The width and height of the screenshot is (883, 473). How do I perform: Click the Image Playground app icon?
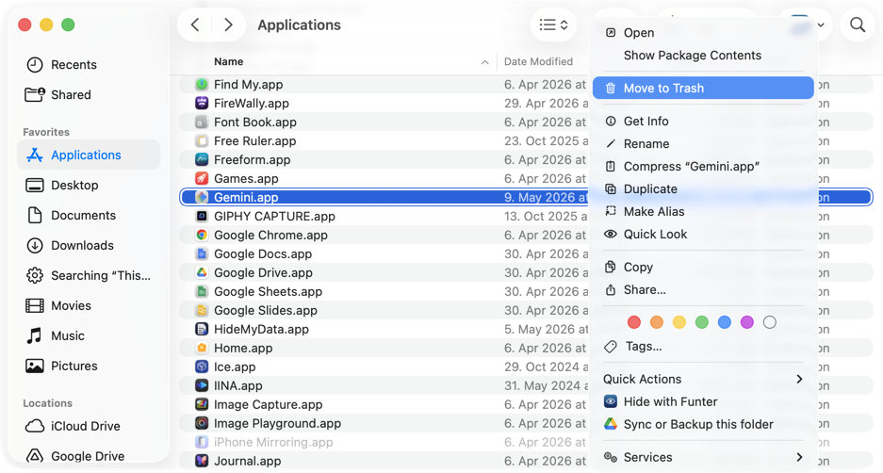coord(202,423)
